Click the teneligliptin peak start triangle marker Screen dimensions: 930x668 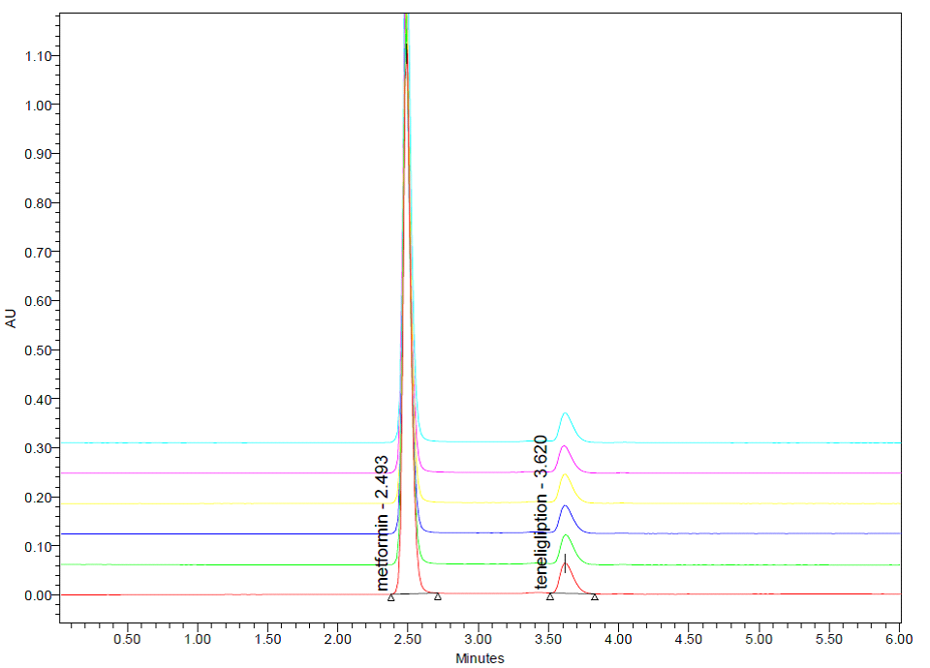(x=549, y=596)
